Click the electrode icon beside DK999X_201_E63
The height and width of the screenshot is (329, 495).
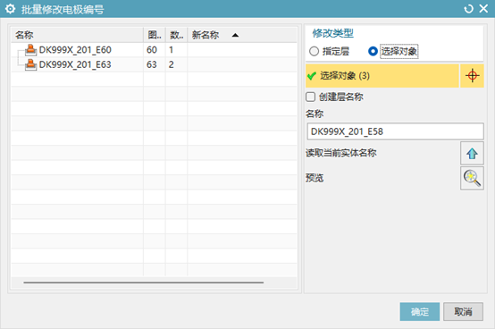click(31, 64)
